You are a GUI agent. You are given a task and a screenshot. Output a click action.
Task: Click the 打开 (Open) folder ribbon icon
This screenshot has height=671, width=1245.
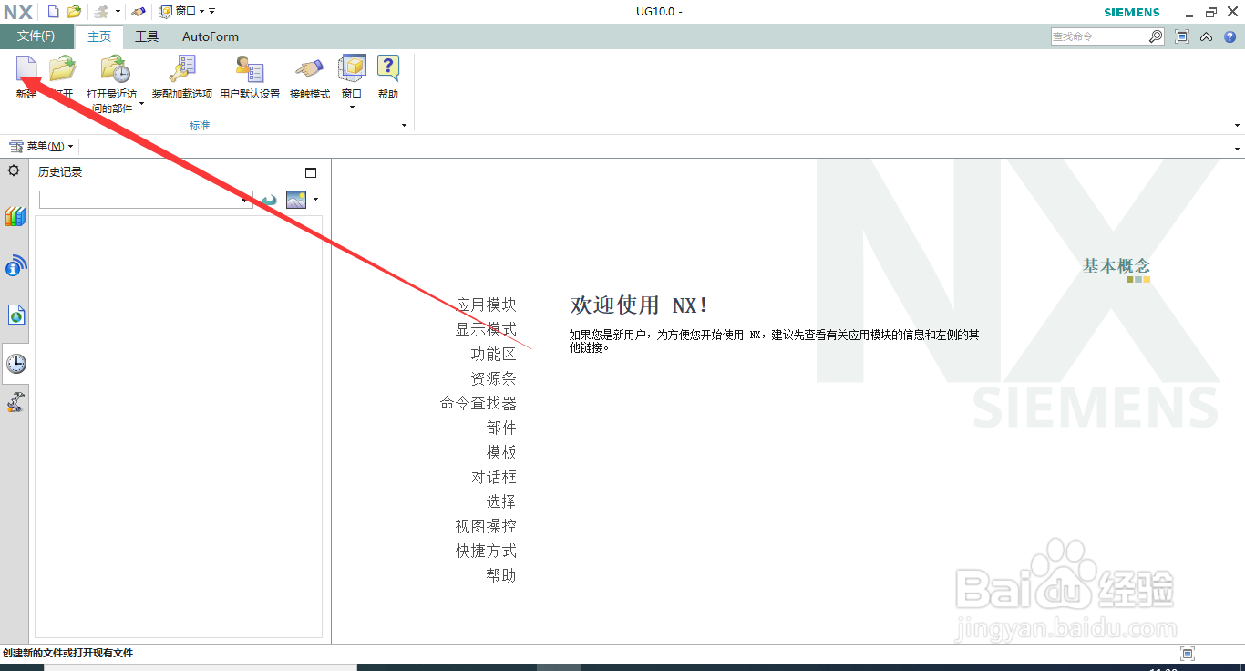pyautogui.click(x=63, y=69)
